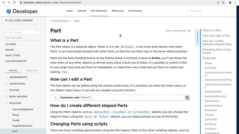The image size is (239, 134).
Task: Jump to the CanCollide property
Action: point(211,119)
